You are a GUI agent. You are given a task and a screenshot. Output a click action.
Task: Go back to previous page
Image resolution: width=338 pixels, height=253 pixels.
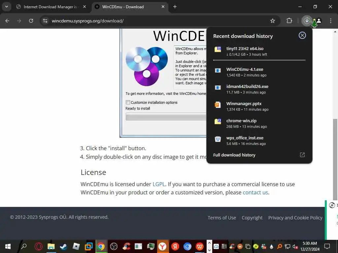pos(7,21)
